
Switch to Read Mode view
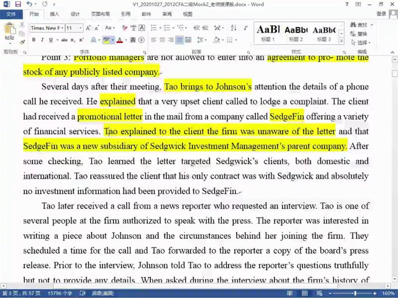tap(290, 293)
